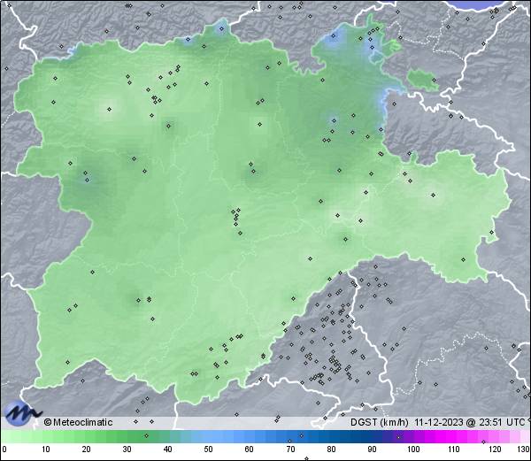Click the 80 label on the scale
The image size is (531, 461).
tap(332, 449)
